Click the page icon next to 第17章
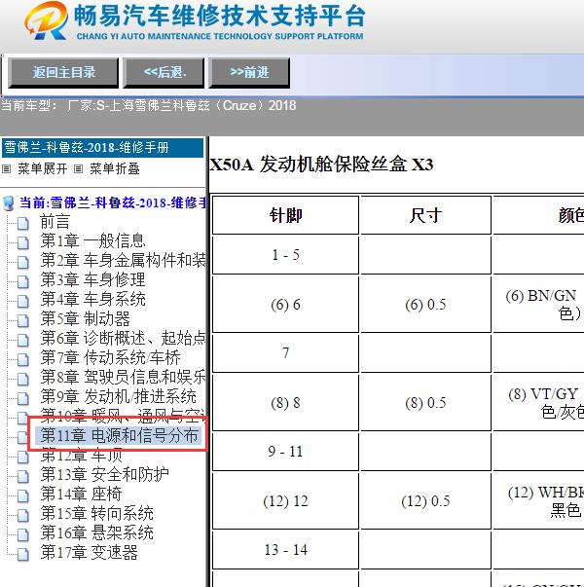584x587 pixels. (x=23, y=554)
